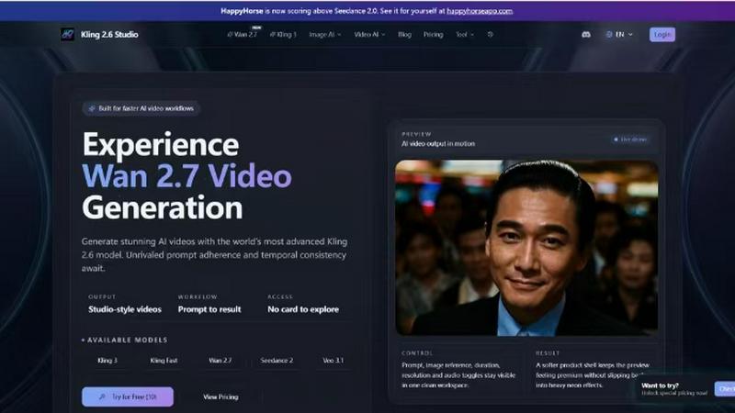Expand the Tool dropdown menu
This screenshot has height=413, width=735.
465,35
